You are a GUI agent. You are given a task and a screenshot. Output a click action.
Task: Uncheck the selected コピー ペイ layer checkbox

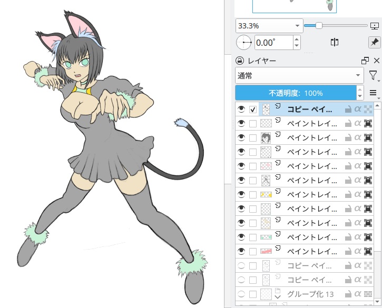click(x=253, y=110)
